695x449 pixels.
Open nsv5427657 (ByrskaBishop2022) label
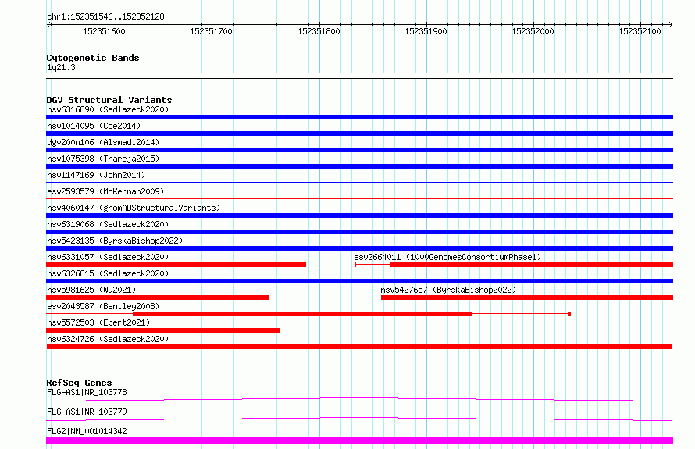point(448,290)
